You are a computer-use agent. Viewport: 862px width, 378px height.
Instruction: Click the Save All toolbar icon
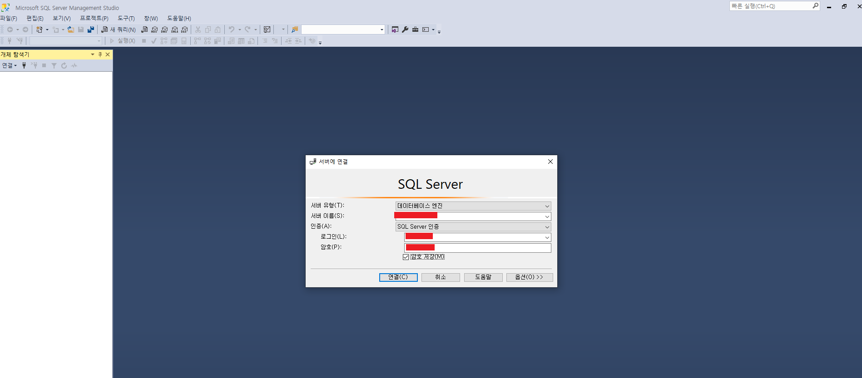[91, 29]
